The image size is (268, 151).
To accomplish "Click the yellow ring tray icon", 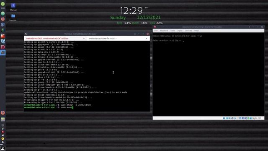I will click(3, 139).
